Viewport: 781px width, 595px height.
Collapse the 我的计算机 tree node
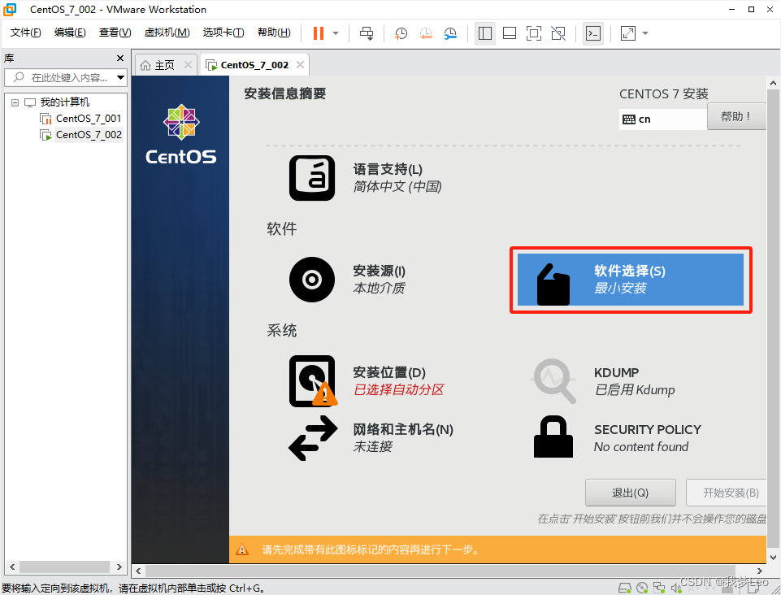pyautogui.click(x=15, y=102)
